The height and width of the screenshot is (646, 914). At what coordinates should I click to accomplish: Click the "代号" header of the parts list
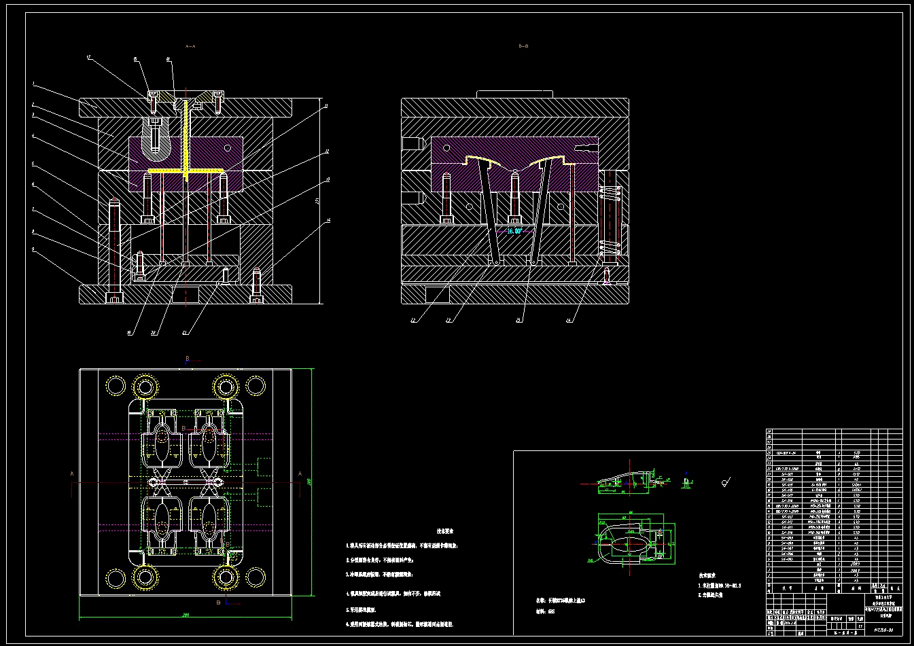(x=787, y=588)
